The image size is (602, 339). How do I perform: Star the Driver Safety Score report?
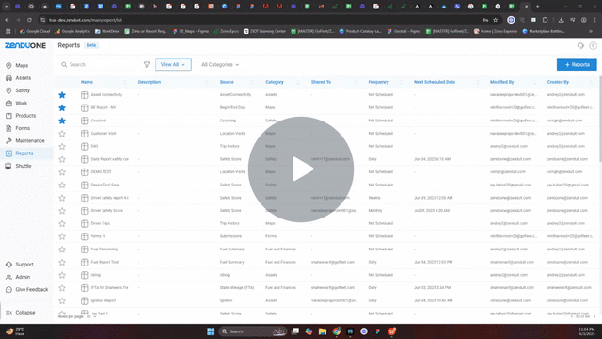coord(62,211)
